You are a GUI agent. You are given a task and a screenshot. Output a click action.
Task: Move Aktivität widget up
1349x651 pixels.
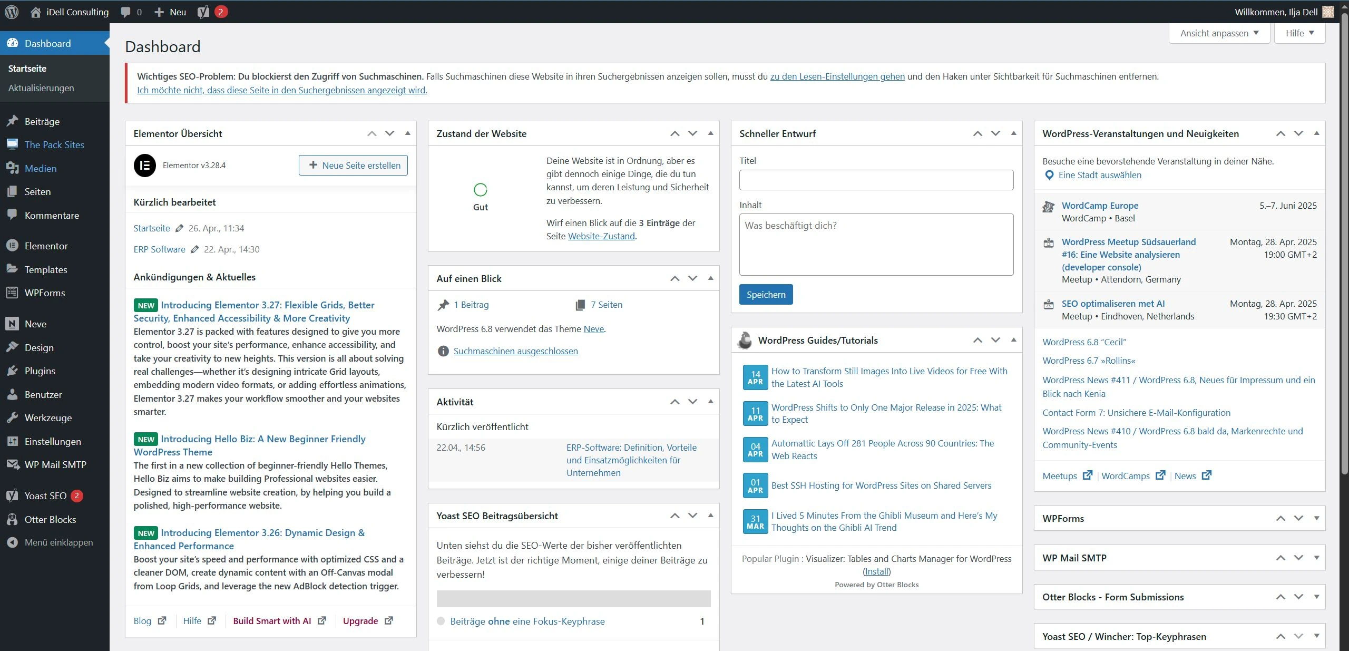click(x=674, y=402)
